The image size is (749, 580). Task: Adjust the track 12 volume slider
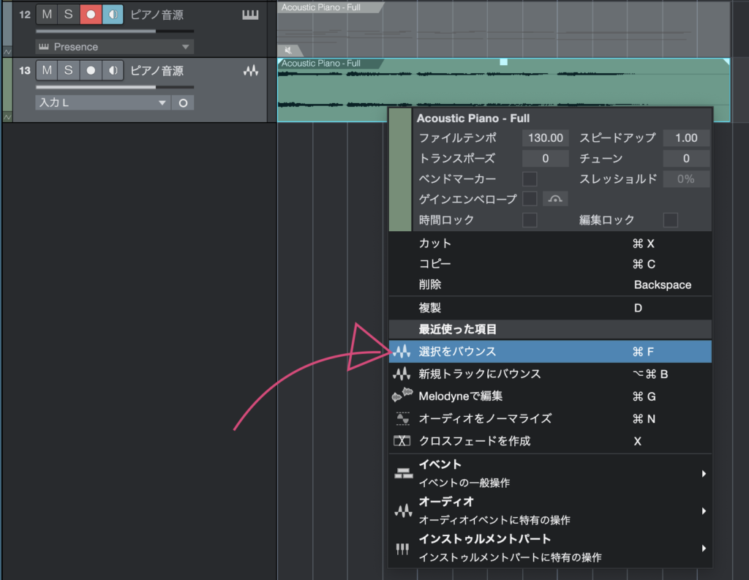tap(114, 31)
